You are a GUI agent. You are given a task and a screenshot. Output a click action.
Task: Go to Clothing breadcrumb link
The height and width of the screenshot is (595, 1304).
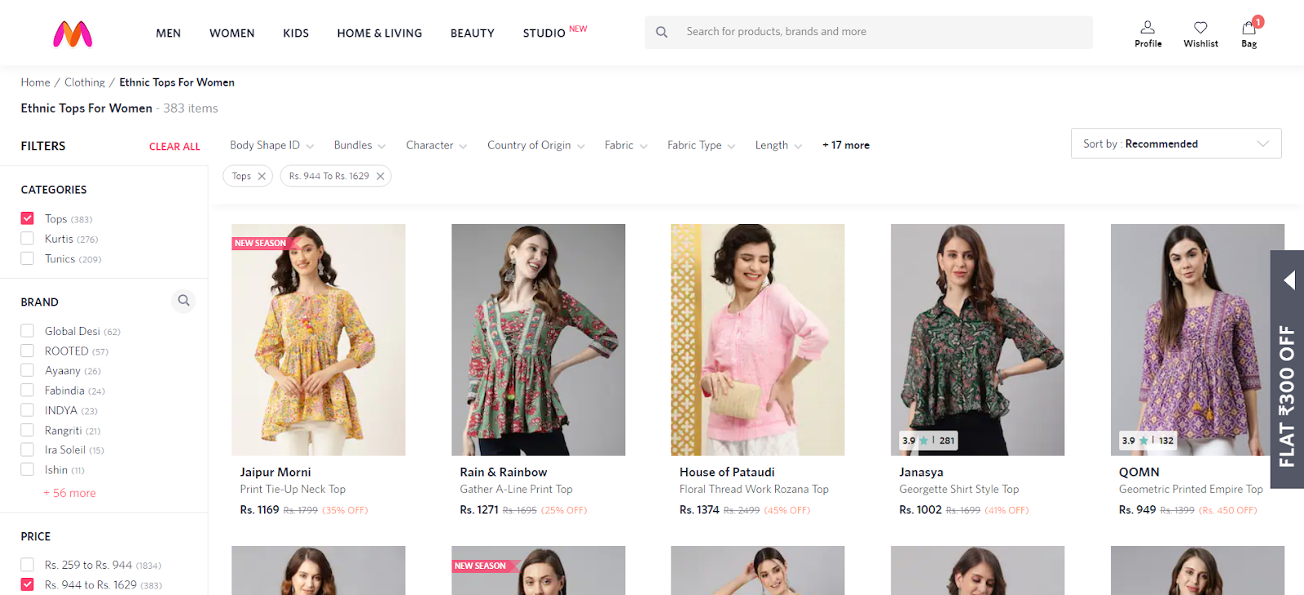(x=85, y=82)
